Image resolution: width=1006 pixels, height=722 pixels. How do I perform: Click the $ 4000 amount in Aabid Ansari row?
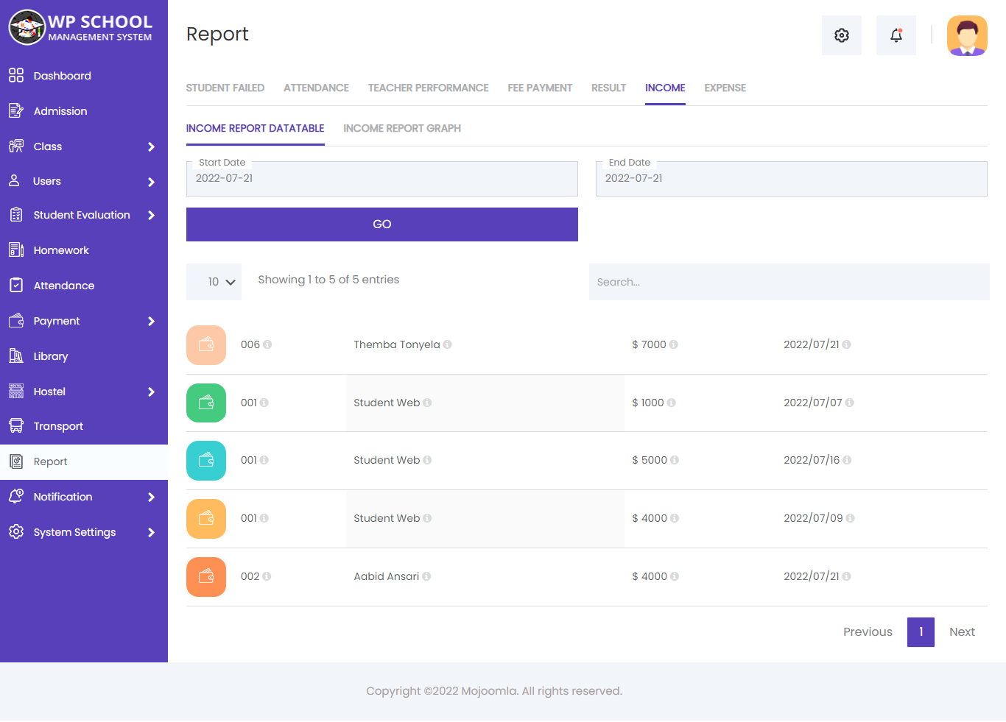[x=650, y=576]
